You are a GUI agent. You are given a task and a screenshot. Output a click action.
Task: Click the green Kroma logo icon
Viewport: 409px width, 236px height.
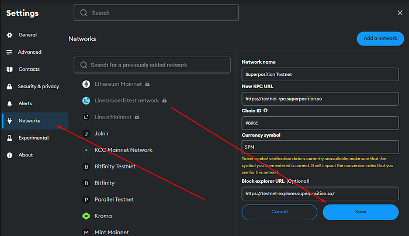tap(86, 216)
